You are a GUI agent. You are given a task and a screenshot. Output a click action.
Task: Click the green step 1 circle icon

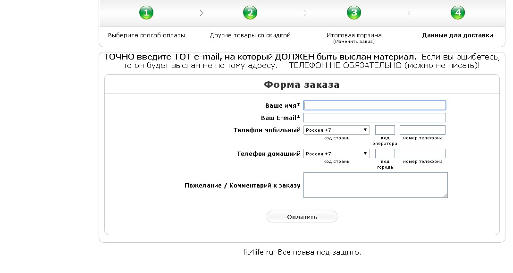click(x=146, y=13)
